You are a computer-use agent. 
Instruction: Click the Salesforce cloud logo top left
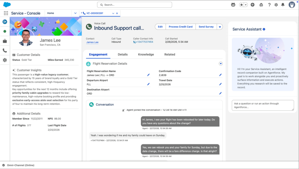click(x=7, y=4)
